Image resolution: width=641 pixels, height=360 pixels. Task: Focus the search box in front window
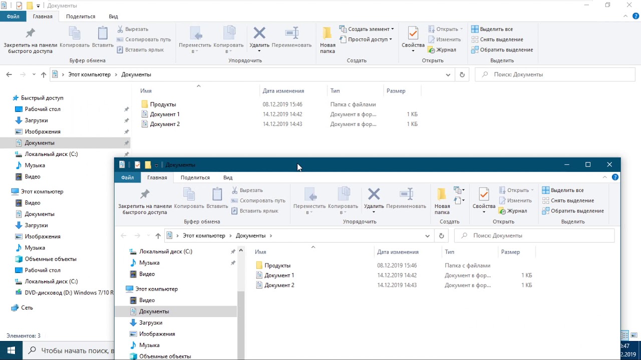pyautogui.click(x=534, y=235)
